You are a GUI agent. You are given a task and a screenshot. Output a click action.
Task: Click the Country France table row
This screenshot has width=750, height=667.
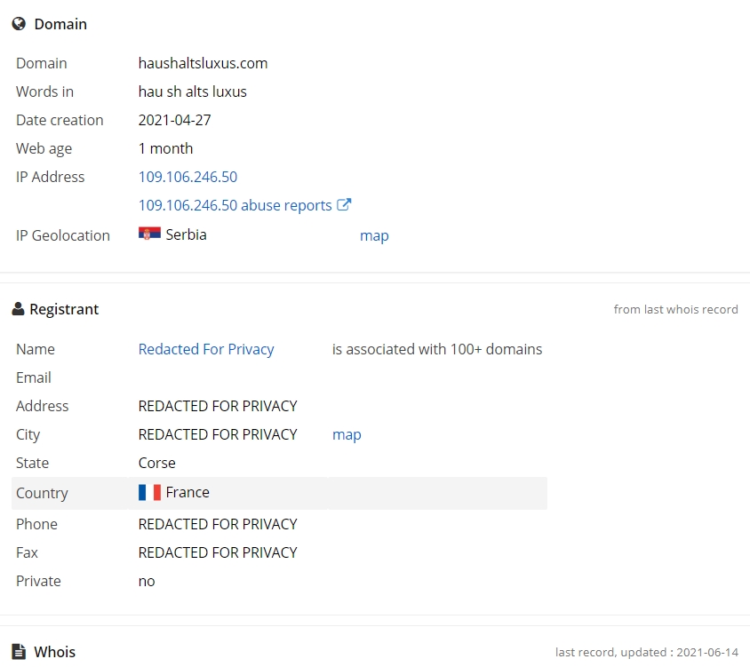(x=279, y=493)
